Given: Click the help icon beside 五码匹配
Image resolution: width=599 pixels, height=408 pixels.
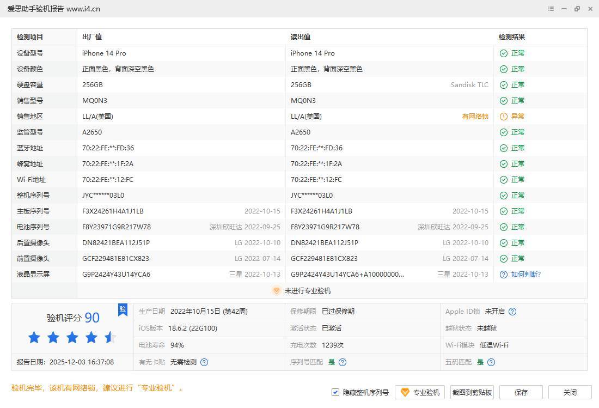Looking at the screenshot, I should 491,362.
